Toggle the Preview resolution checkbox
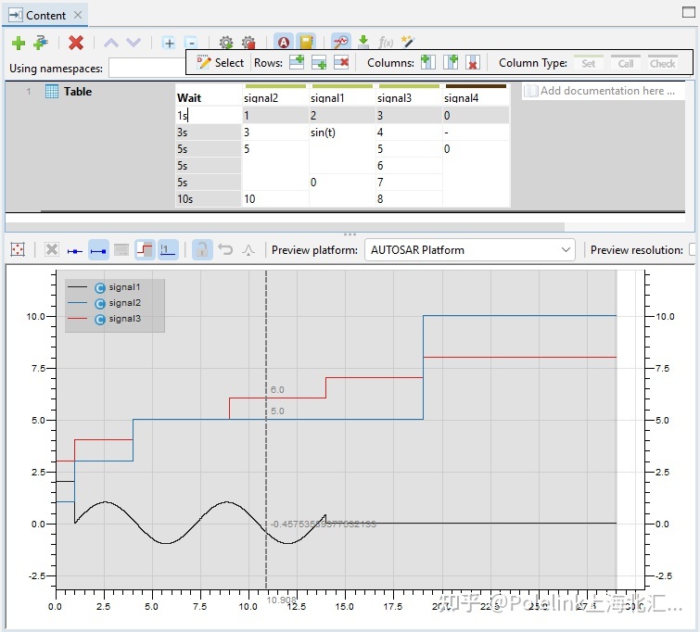The height and width of the screenshot is (632, 700). 694,249
